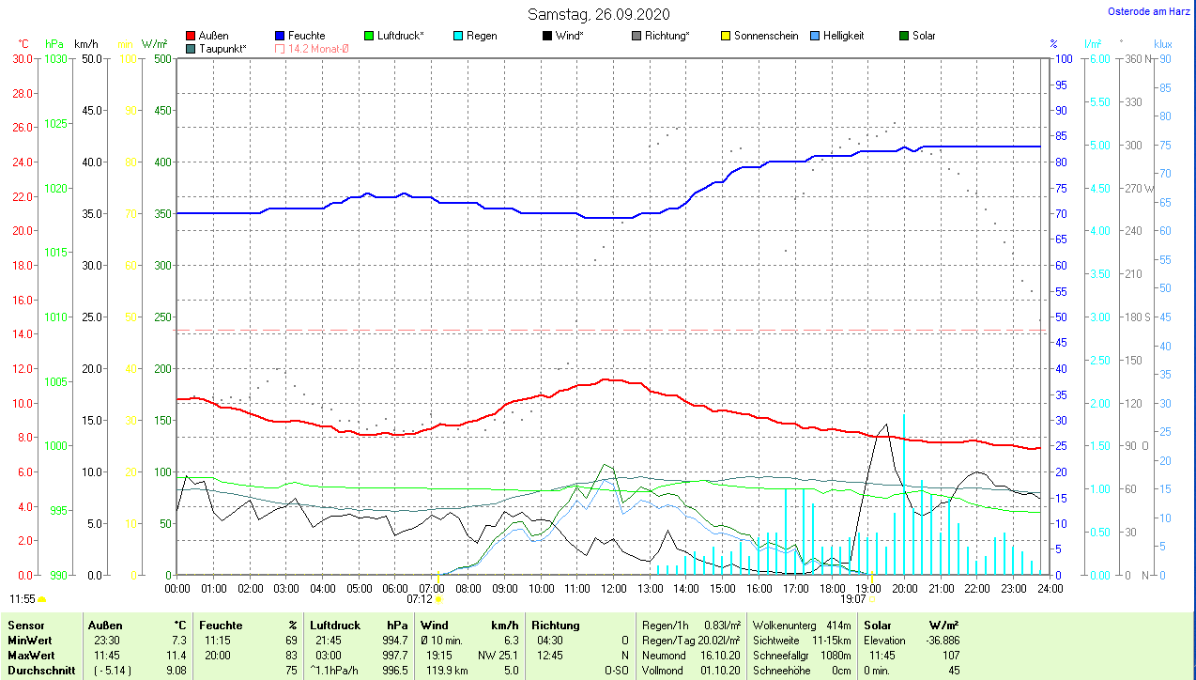Select the black Wind legend marker
1196x680 pixels.
[x=547, y=37]
